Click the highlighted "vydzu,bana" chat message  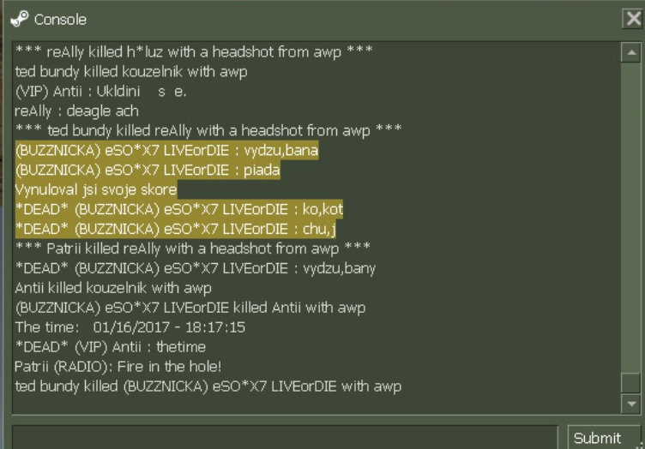pyautogui.click(x=166, y=150)
